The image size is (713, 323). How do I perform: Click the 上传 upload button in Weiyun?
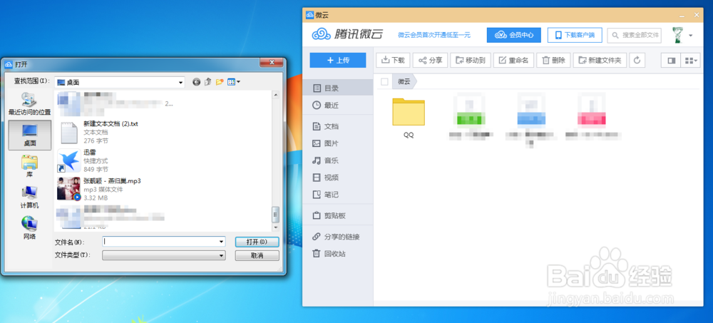[338, 60]
